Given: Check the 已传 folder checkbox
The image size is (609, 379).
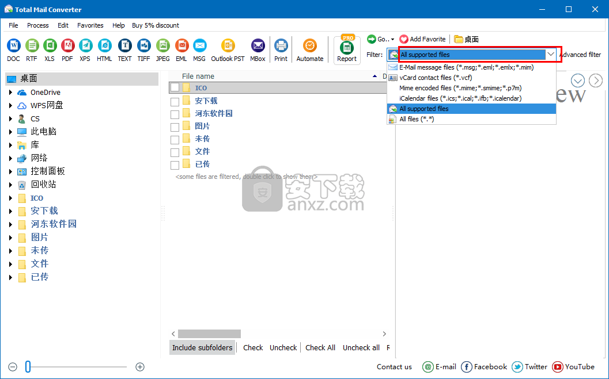Looking at the screenshot, I should coord(175,165).
